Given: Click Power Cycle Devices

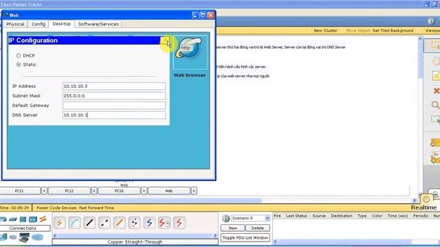Looking at the screenshot, I should tap(56, 208).
